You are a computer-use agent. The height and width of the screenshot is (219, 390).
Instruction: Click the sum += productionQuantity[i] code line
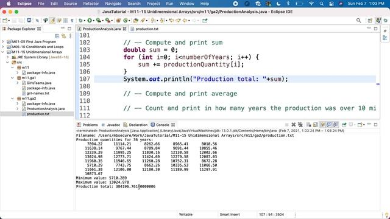click(191, 64)
